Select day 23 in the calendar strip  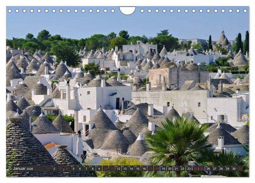(x=189, y=168)
